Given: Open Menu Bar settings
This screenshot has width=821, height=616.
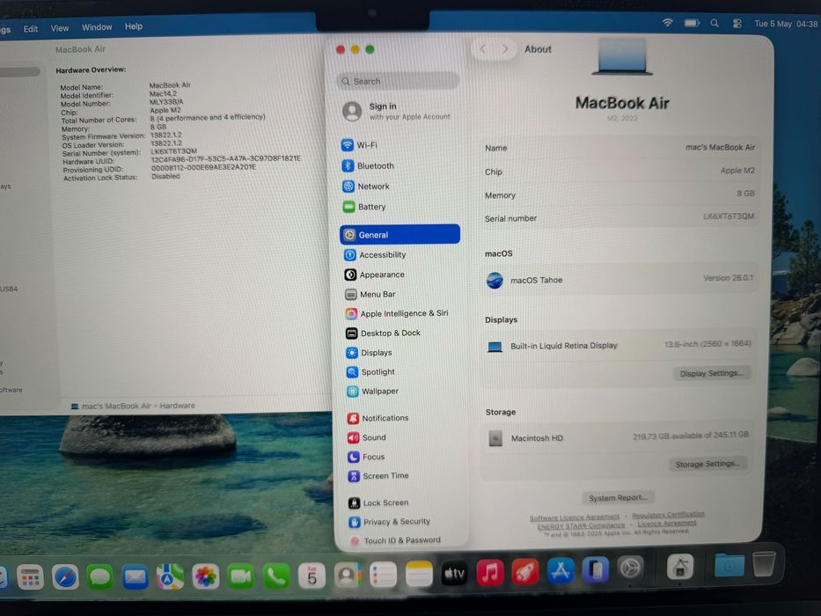Looking at the screenshot, I should point(370,295).
